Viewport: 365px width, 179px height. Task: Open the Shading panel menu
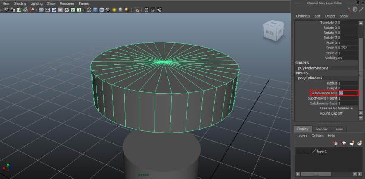pyautogui.click(x=20, y=3)
